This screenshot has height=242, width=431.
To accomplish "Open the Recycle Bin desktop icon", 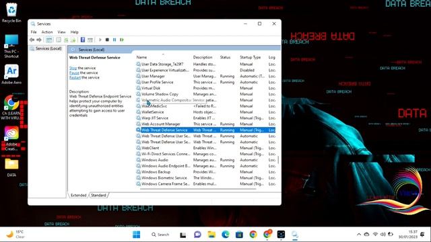I will coord(11,13).
